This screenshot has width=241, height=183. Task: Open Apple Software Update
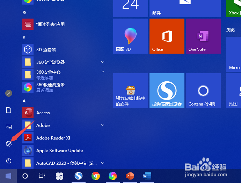[x=64, y=150]
